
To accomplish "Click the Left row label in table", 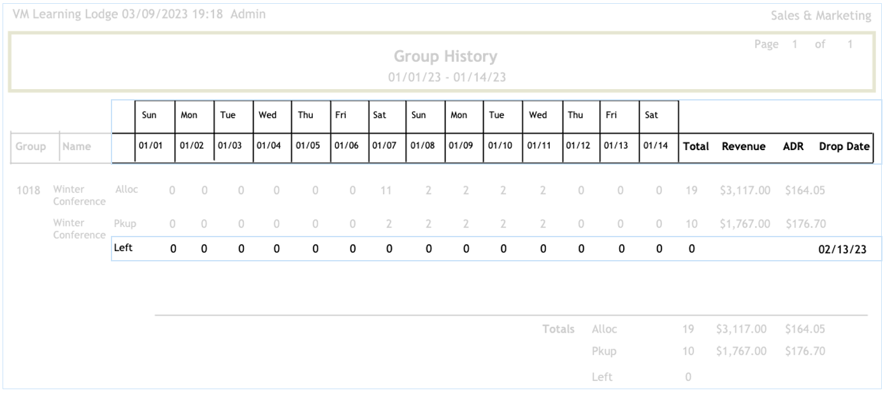I will 123,248.
